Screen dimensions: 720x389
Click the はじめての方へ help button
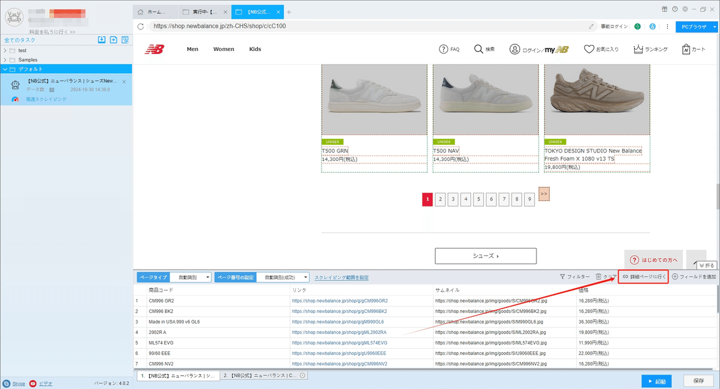point(653,260)
